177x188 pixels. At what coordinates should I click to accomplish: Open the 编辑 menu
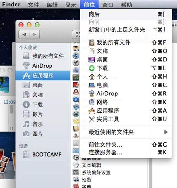click(52, 5)
